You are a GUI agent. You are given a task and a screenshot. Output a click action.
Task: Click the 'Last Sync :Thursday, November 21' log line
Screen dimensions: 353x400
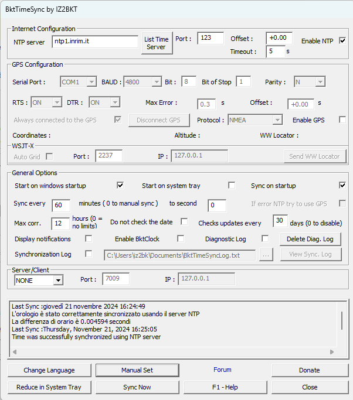[84, 329]
